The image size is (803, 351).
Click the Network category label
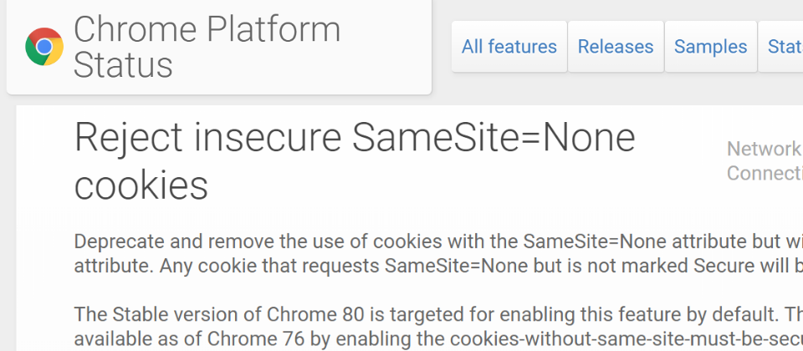(764, 149)
